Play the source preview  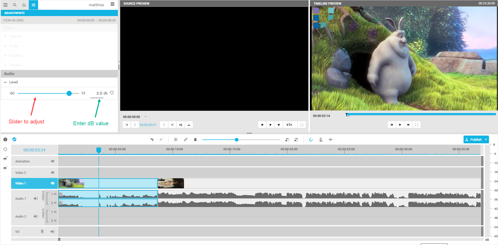271,125
